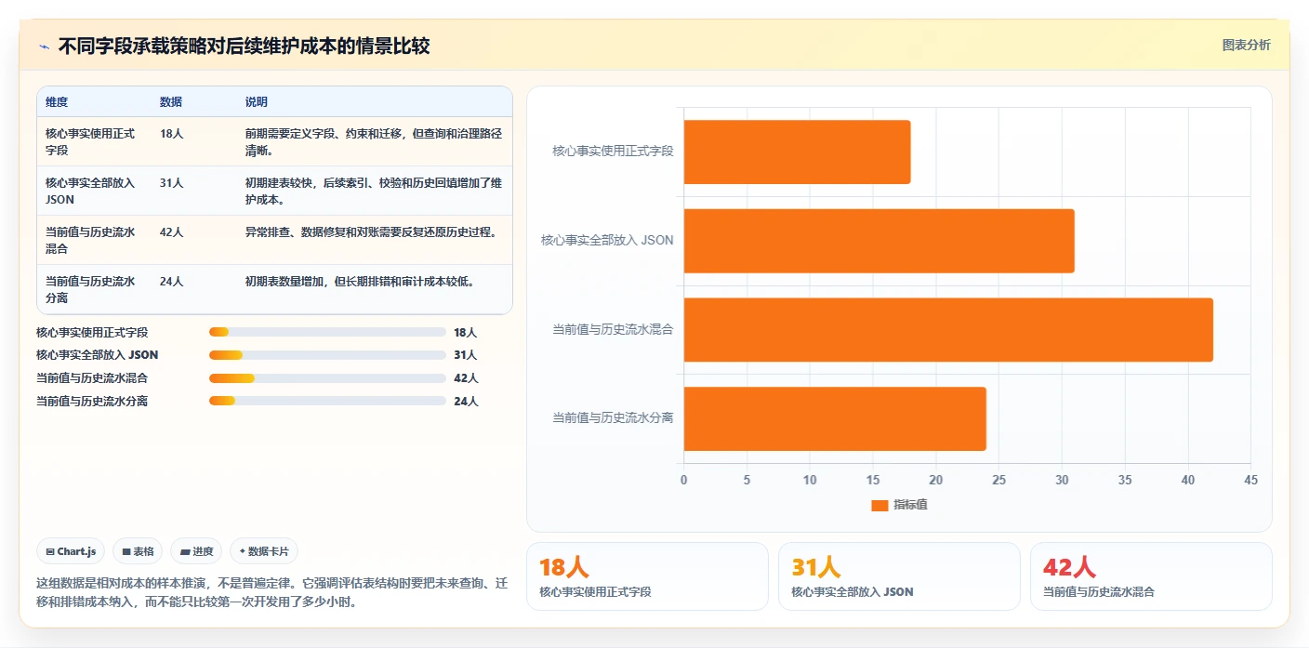The width and height of the screenshot is (1309, 648).
Task: Click the 42人 value in the table
Action: [172, 232]
